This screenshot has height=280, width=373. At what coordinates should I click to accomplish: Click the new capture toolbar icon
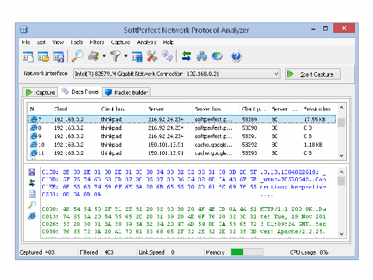click(x=28, y=57)
